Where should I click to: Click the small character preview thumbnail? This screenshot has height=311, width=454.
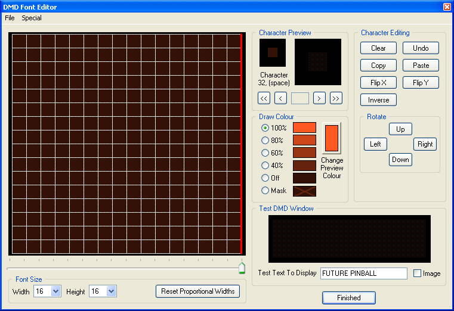pyautogui.click(x=273, y=53)
